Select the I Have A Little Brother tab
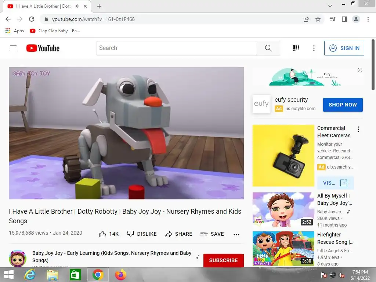Screen dimensions: 376x282 point(43,6)
